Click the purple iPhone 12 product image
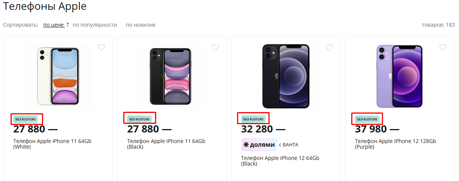The image size is (459, 181). coord(399,76)
